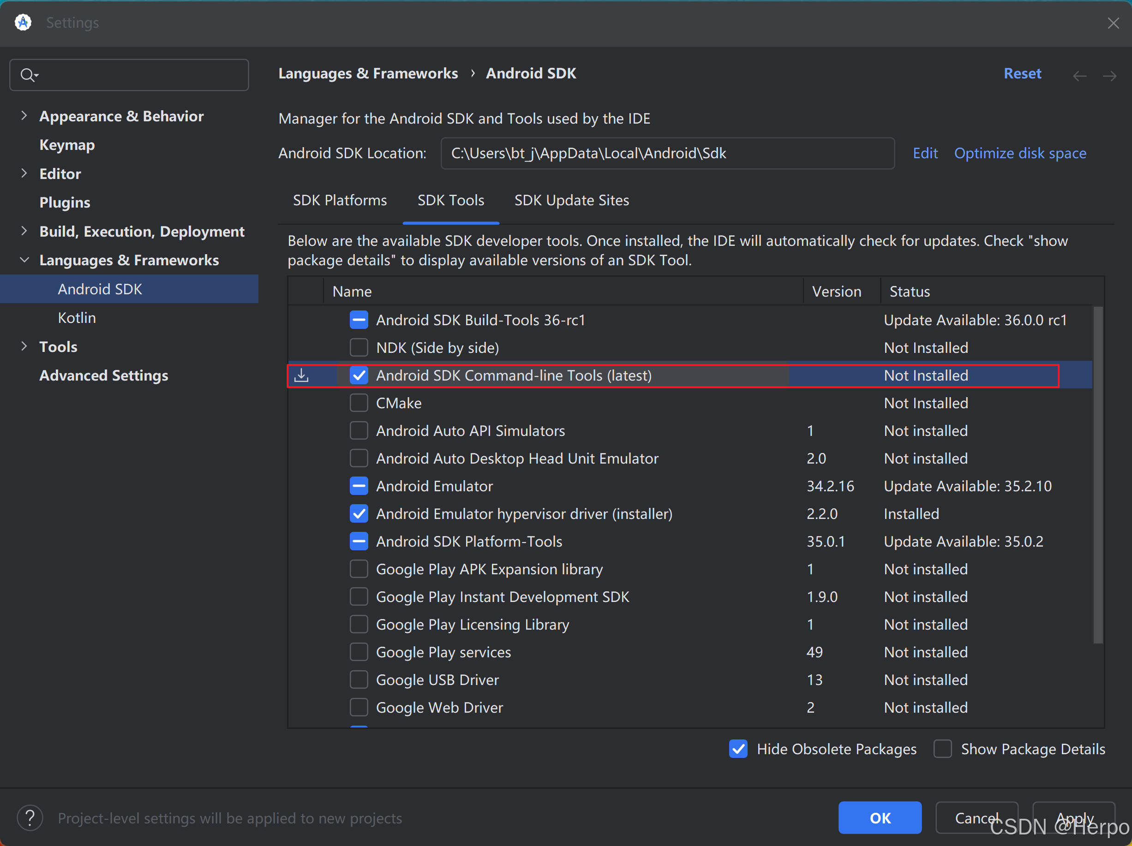
Task: Switch to SDK Platforms tab
Action: click(x=340, y=200)
